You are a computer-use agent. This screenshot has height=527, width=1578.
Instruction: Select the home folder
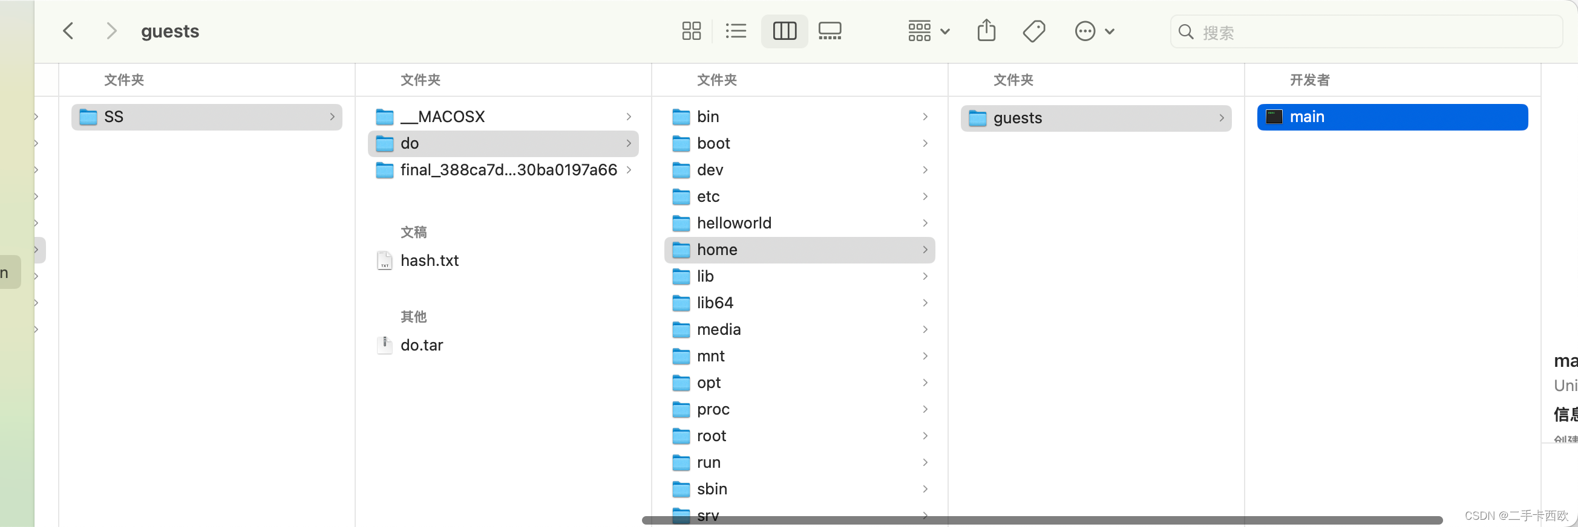pos(799,250)
